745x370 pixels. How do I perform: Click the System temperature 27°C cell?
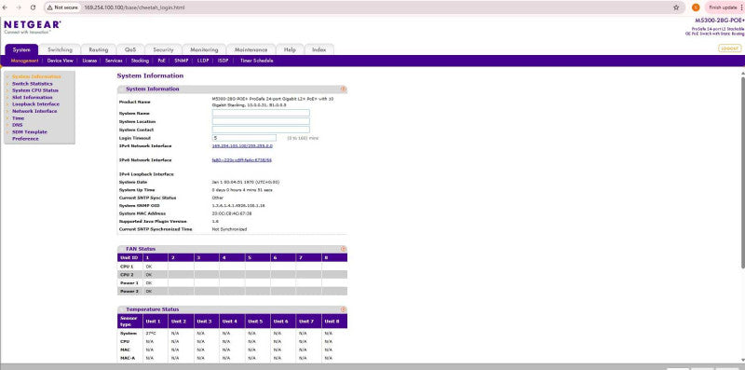[155, 334]
